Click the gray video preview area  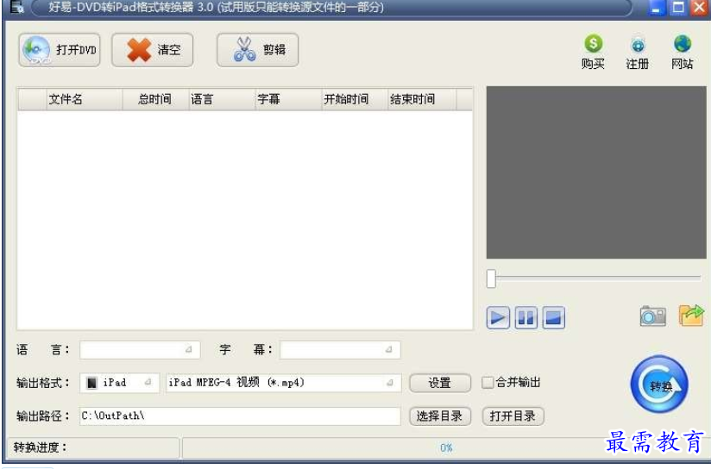point(596,172)
